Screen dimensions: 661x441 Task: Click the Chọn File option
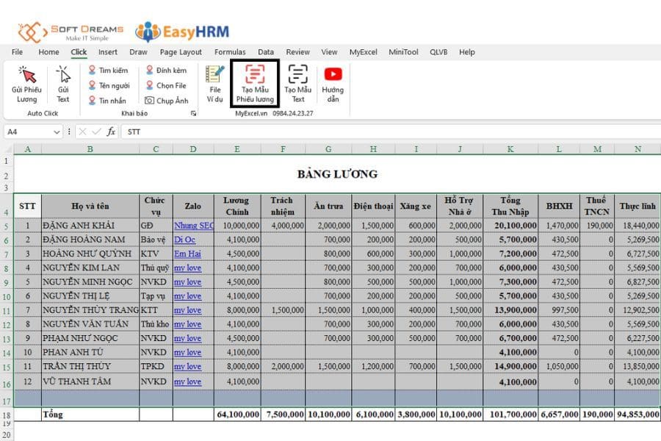tap(149, 85)
